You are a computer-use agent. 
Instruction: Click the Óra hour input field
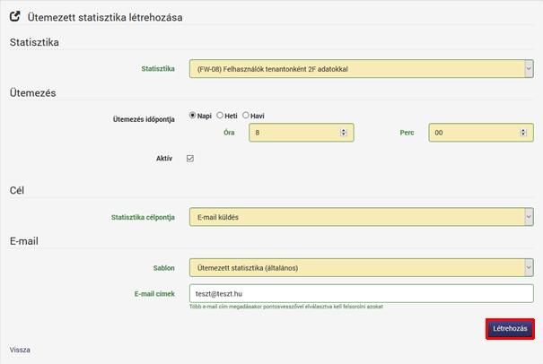[x=302, y=133]
